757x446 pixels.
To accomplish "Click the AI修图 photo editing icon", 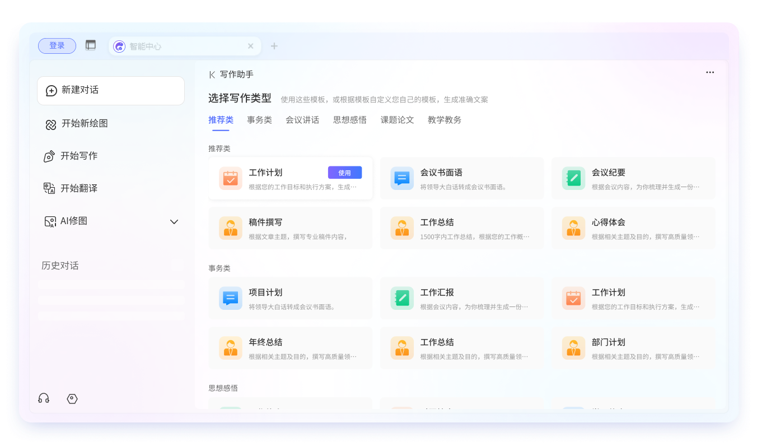I will coord(51,221).
